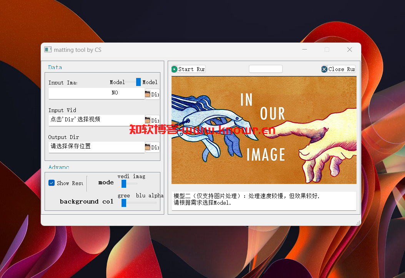Click the Input Image path field

97,93
